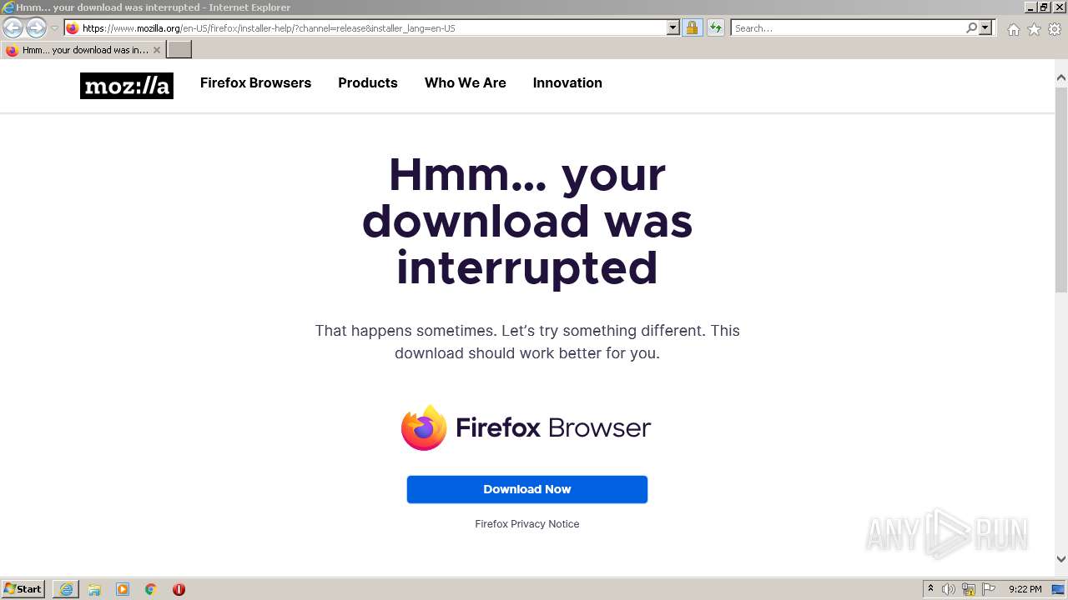1068x600 pixels.
Task: Click the Firefox site icon in address bar
Action: (x=73, y=28)
